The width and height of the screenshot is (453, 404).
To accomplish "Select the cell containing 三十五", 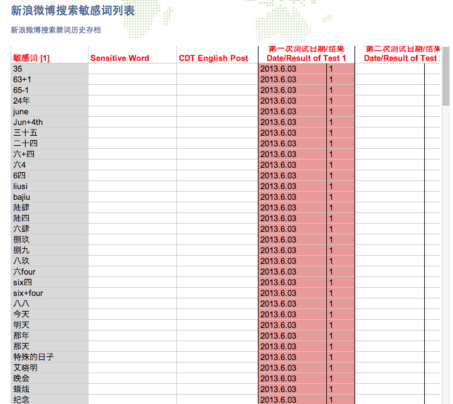I will (x=50, y=133).
